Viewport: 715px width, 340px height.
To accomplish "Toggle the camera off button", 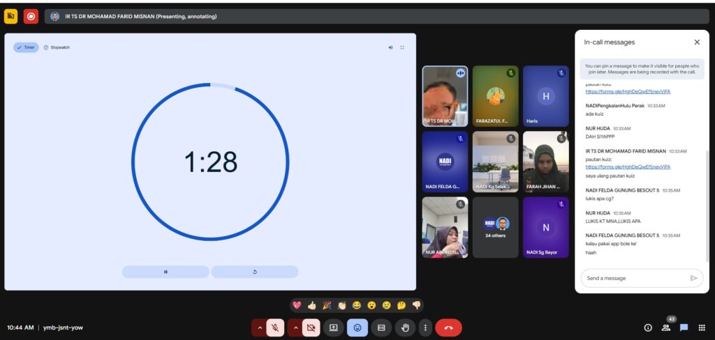I will [x=311, y=327].
